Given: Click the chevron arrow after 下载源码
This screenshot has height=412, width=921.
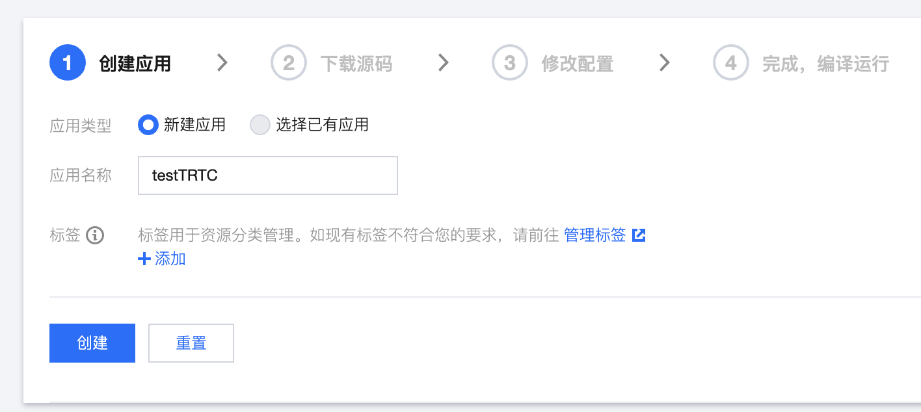Looking at the screenshot, I should [444, 62].
